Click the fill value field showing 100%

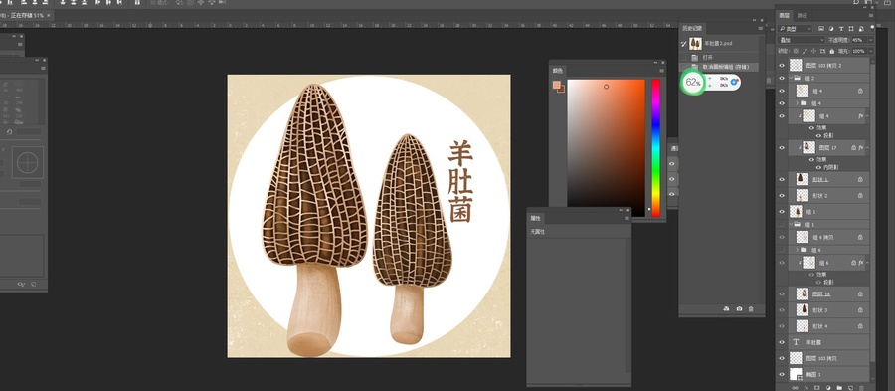(858, 51)
